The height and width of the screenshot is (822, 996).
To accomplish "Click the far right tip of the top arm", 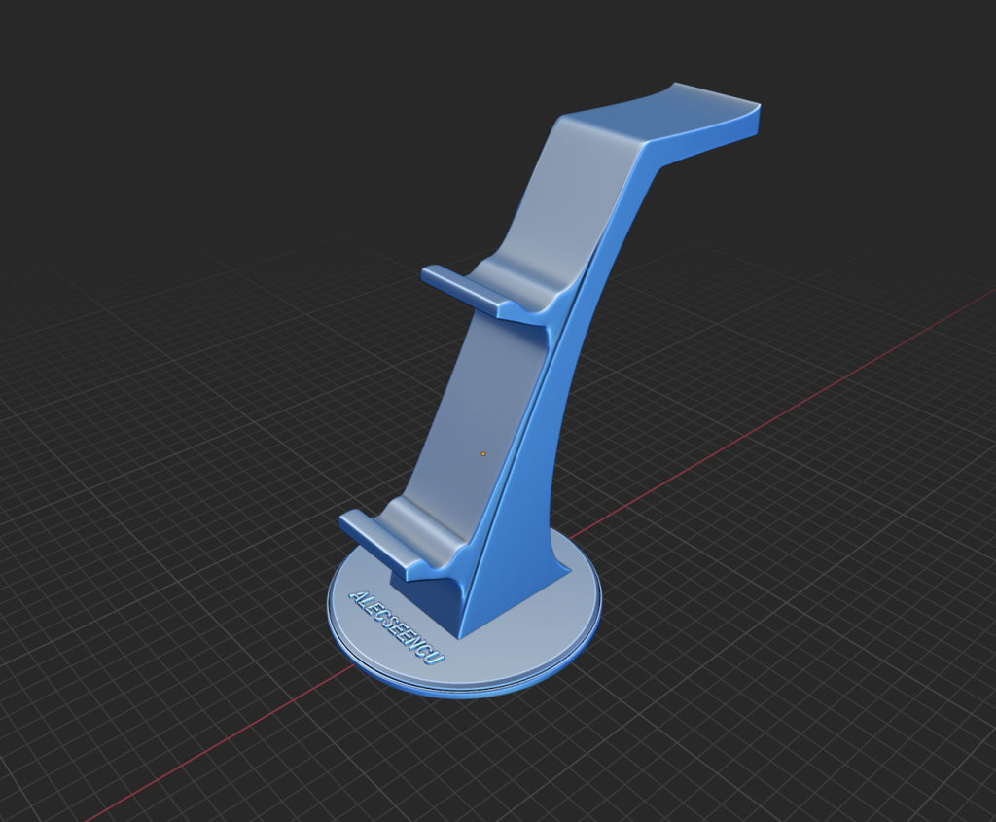I will [755, 117].
